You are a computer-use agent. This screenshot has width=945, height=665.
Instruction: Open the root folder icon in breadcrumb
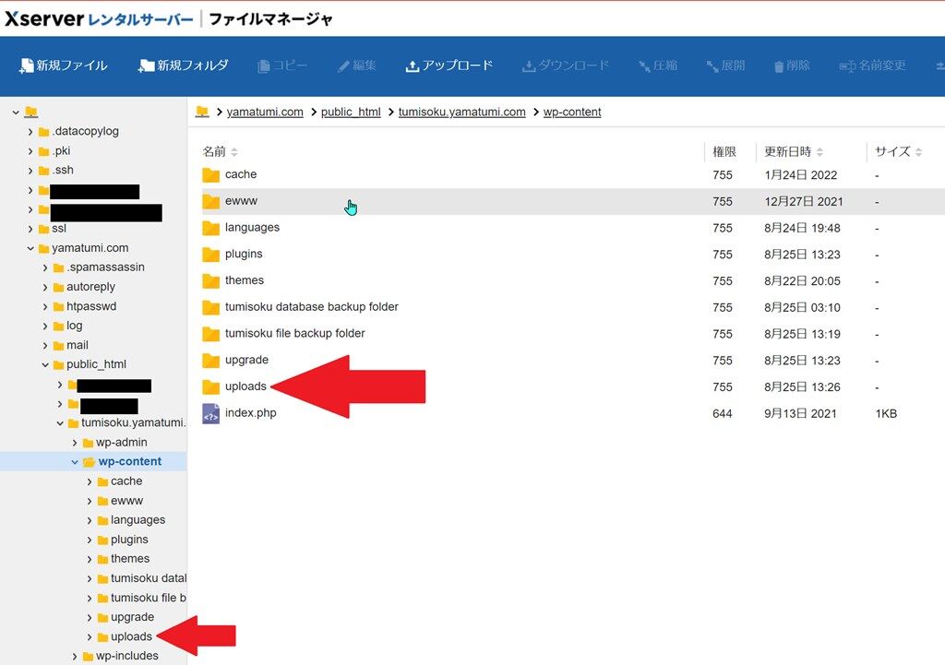tap(202, 112)
